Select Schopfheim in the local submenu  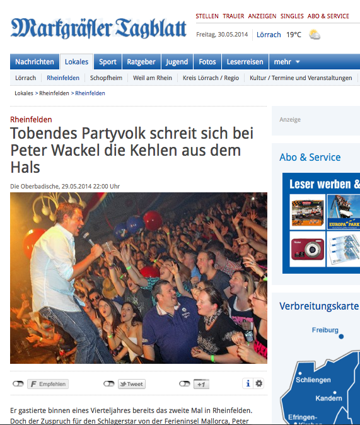click(x=106, y=78)
